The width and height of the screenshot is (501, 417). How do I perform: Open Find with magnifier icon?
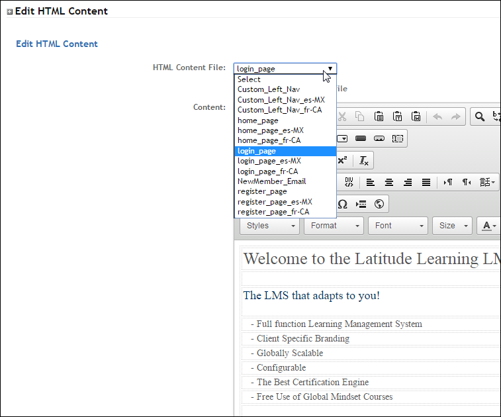pyautogui.click(x=479, y=116)
